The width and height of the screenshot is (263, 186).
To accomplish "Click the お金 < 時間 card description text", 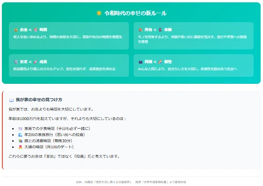I will point(68,37).
